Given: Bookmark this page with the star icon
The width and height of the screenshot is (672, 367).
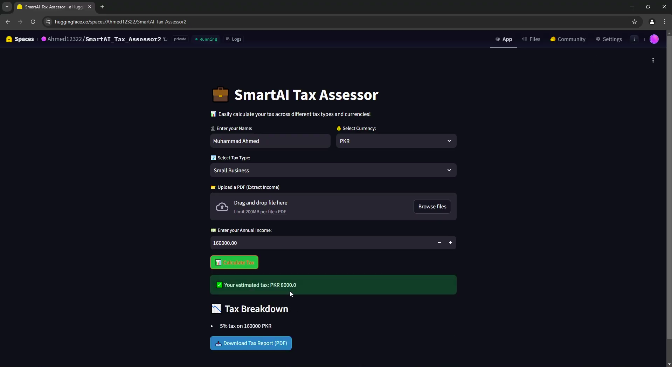Looking at the screenshot, I should tap(635, 22).
